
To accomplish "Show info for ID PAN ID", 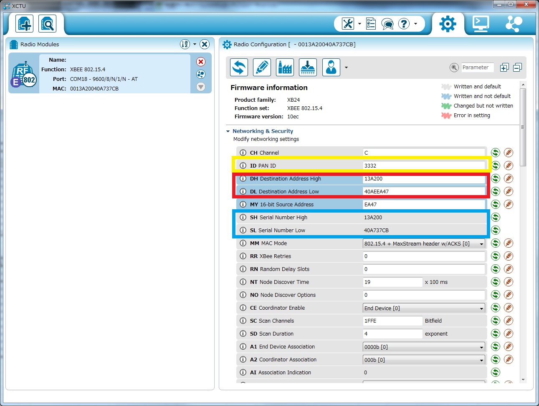I will click(243, 165).
